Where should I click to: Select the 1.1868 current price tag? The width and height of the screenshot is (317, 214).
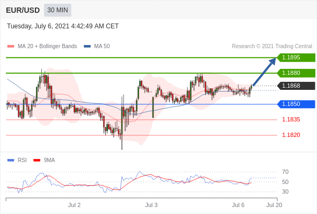(x=296, y=86)
